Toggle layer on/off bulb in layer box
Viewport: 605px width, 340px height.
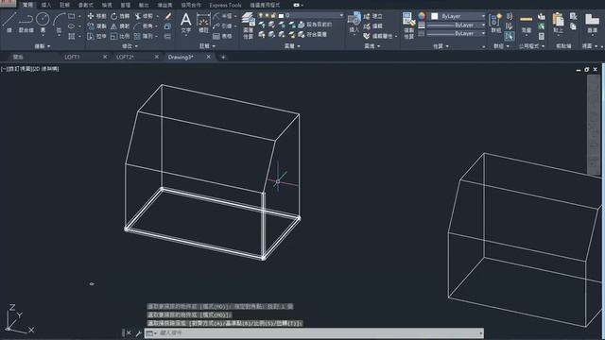261,15
